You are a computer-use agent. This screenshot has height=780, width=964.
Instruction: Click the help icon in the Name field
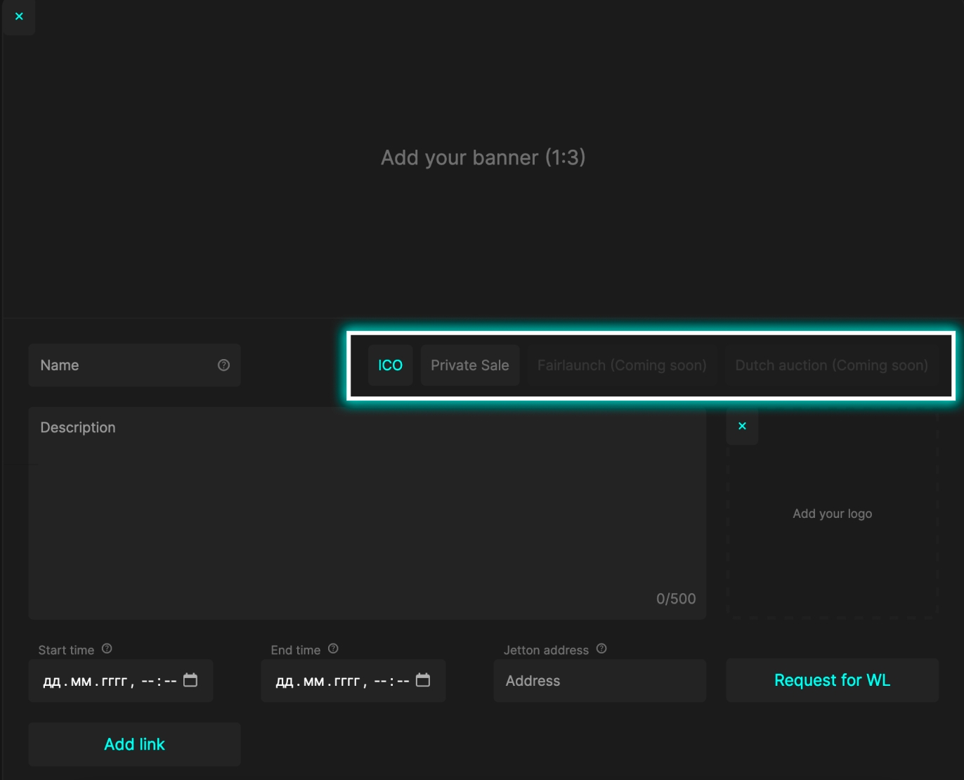223,365
